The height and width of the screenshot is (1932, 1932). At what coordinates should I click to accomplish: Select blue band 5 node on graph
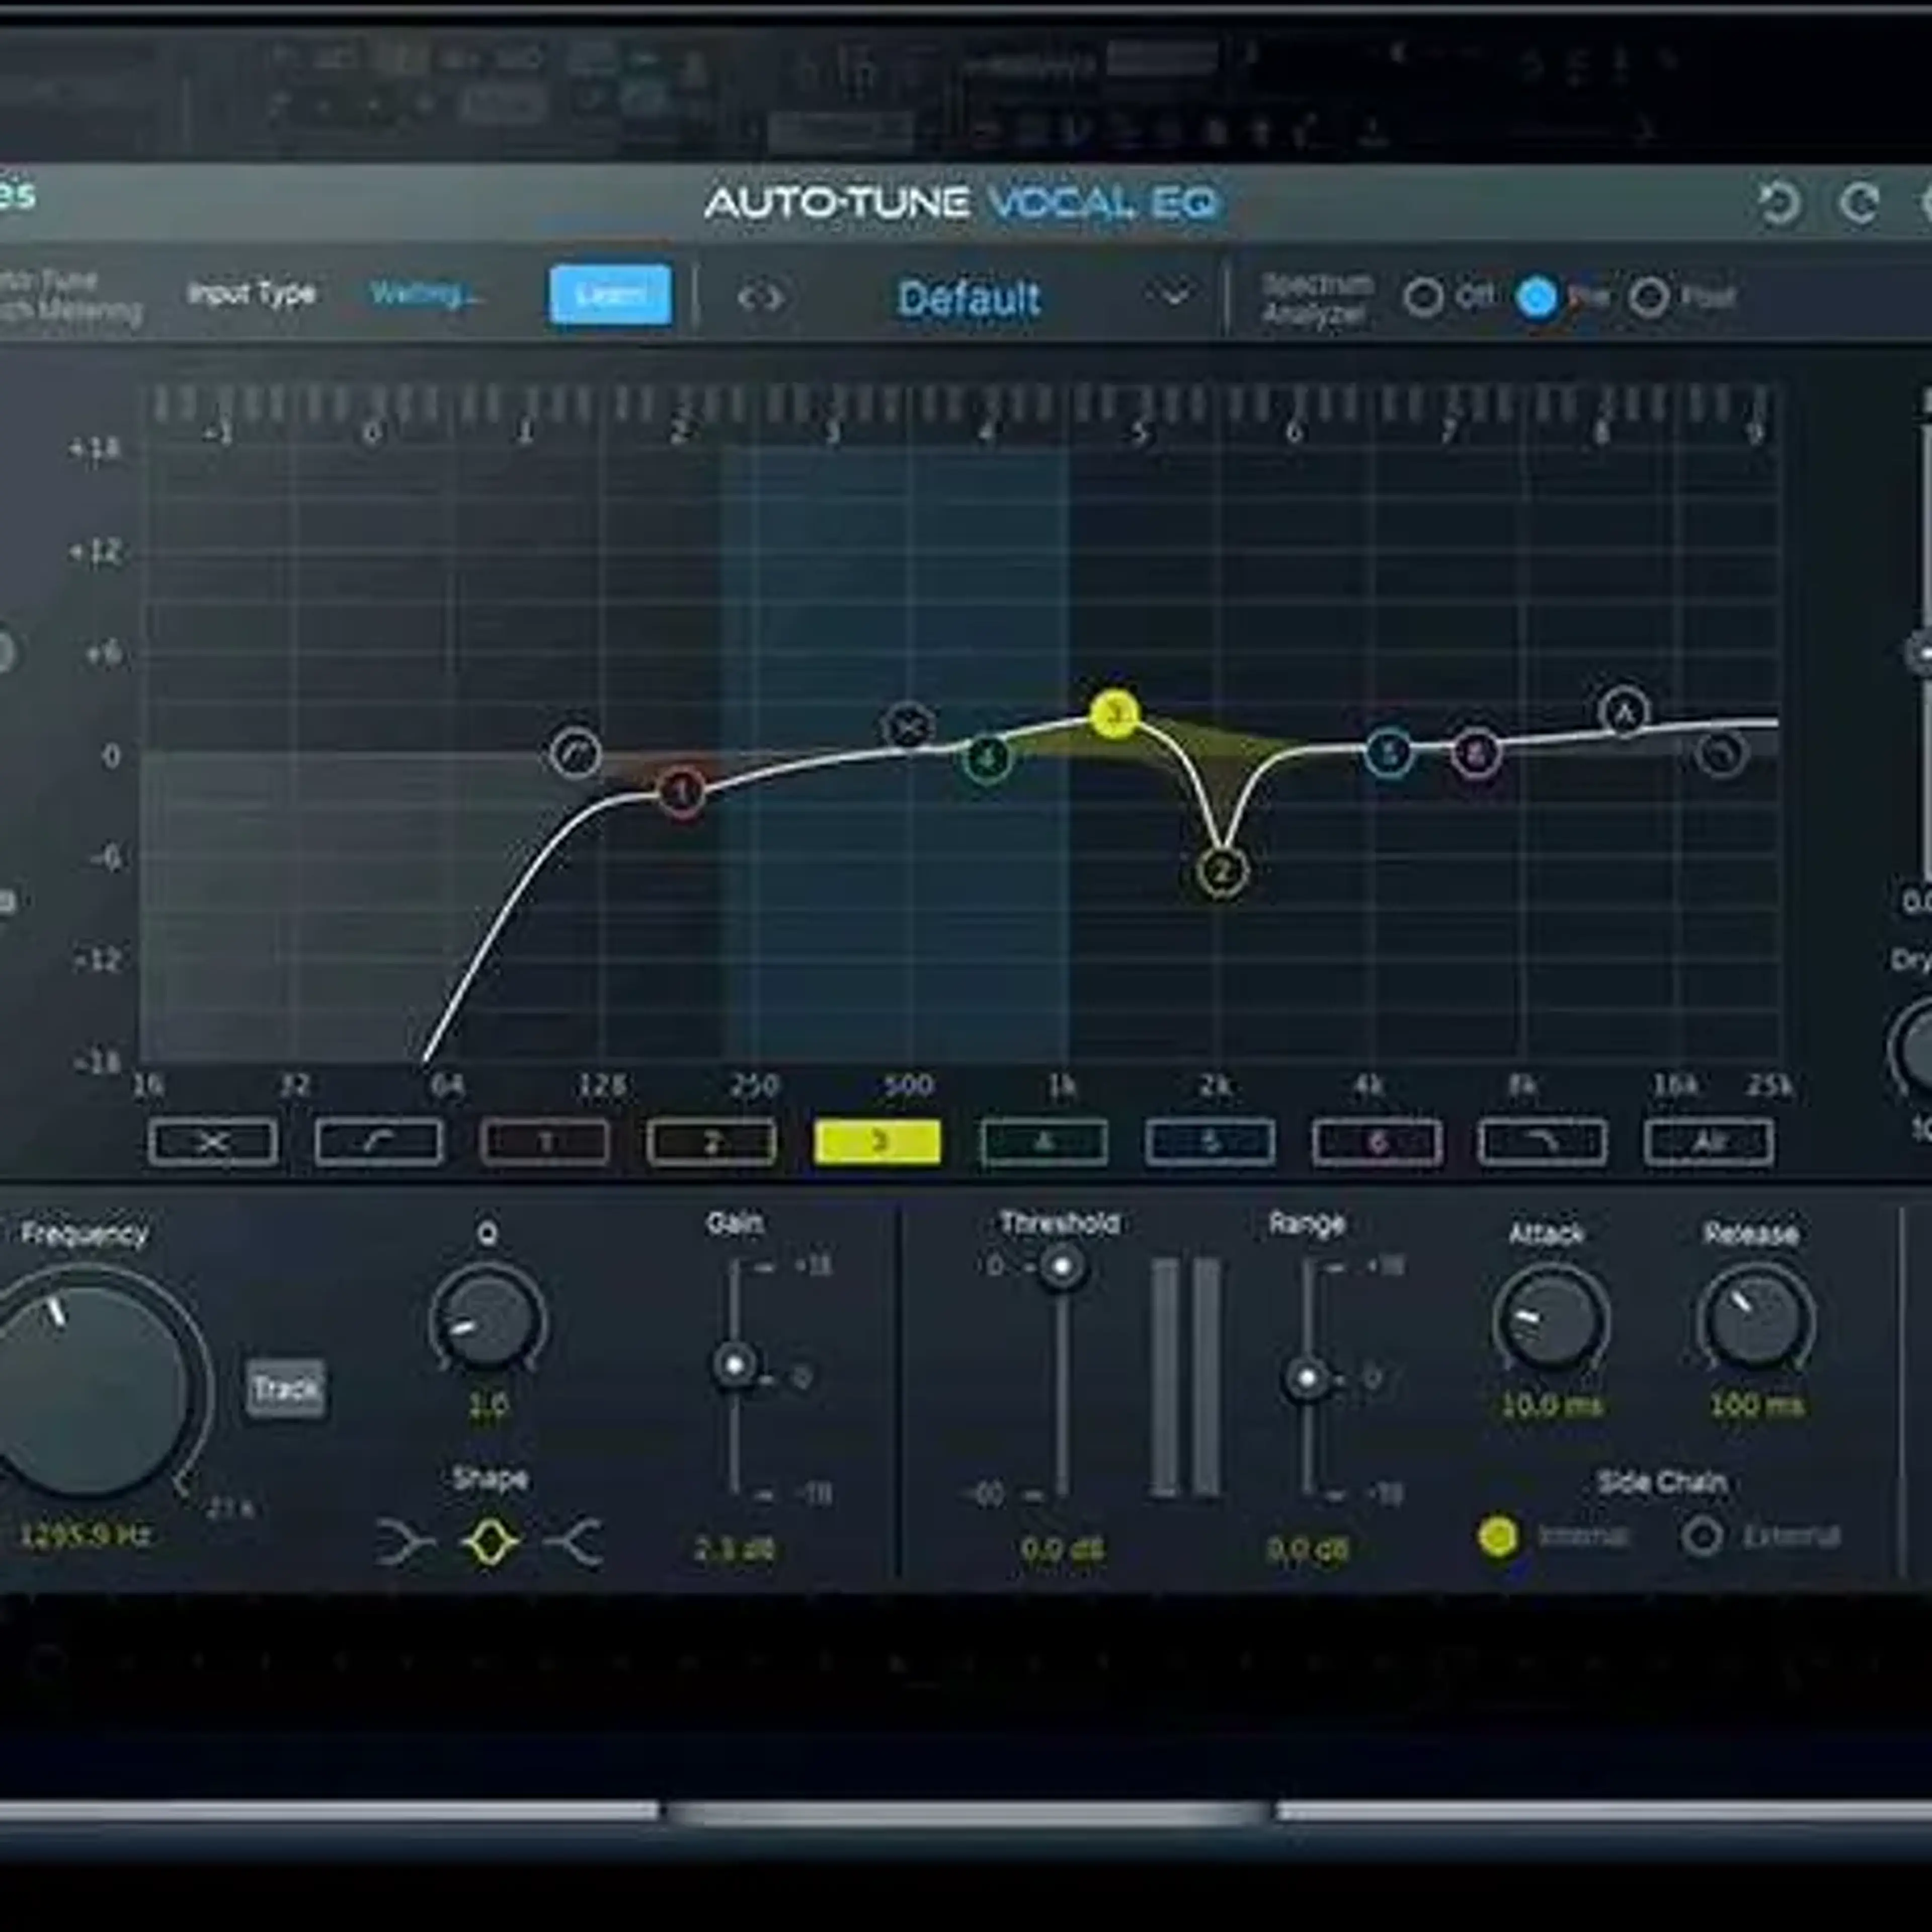[1388, 752]
